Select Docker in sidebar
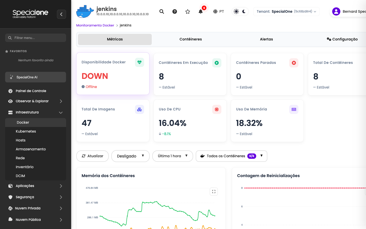The height and width of the screenshot is (229, 366). (x=36, y=122)
